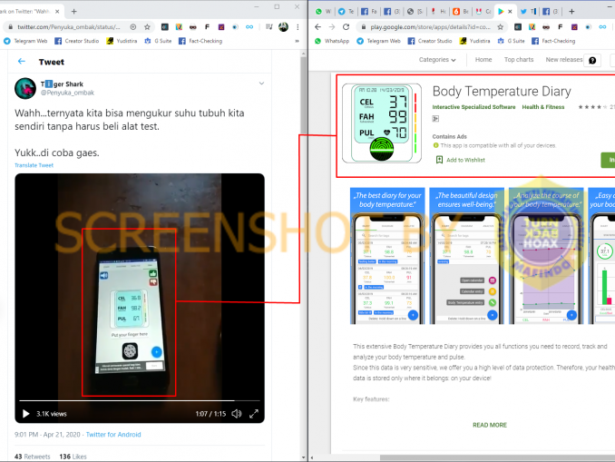
Task: Click play.google.com address bar
Action: pyautogui.click(x=430, y=27)
